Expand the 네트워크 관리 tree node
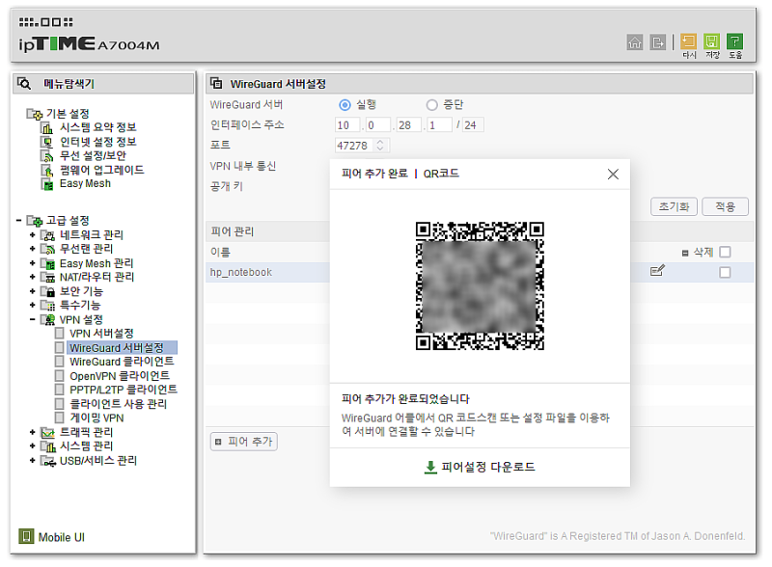 click(33, 235)
